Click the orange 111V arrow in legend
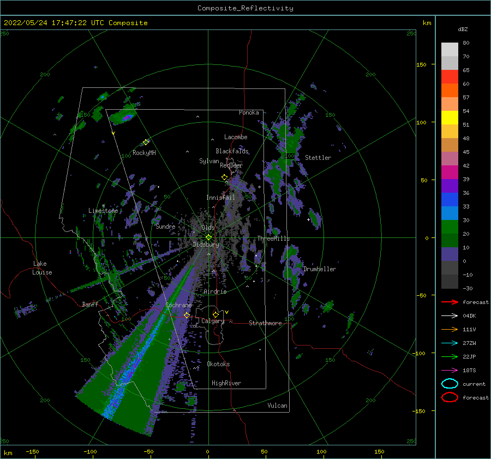 [x=450, y=329]
